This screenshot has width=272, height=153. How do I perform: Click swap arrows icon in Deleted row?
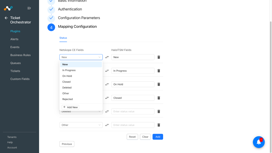click(x=107, y=112)
